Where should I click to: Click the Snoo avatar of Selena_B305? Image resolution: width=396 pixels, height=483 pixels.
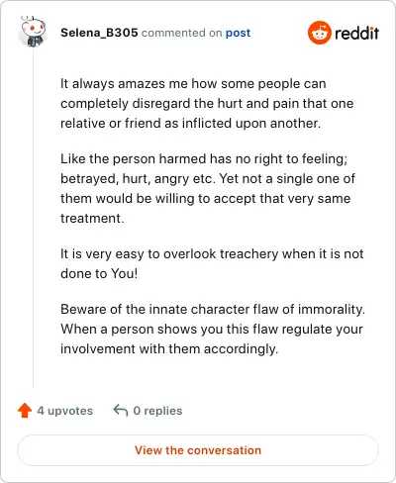click(x=33, y=32)
